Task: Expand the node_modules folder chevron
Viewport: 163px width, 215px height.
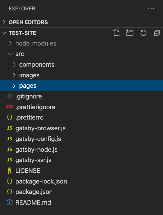Action: 10,44
